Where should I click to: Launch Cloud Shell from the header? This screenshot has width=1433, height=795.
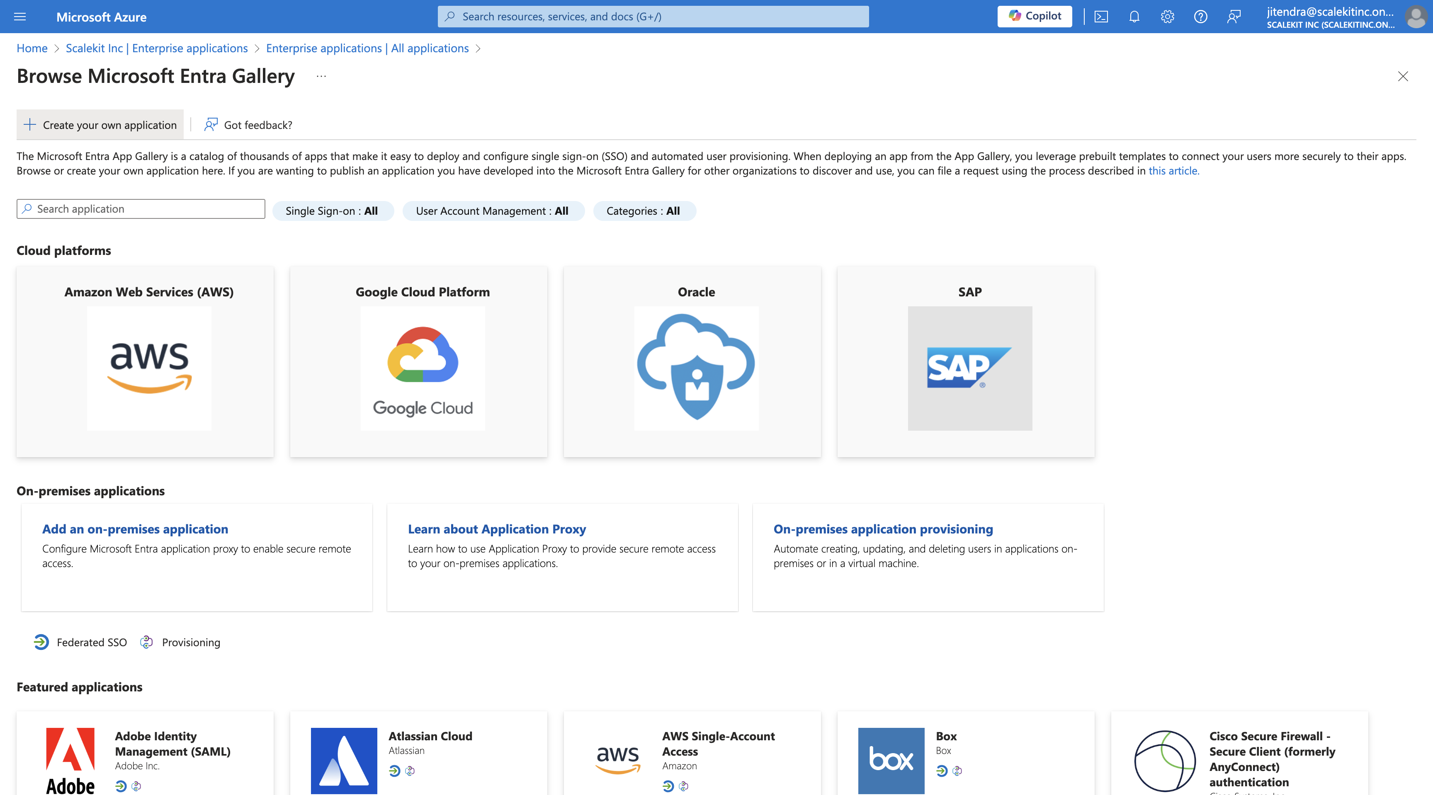point(1101,17)
